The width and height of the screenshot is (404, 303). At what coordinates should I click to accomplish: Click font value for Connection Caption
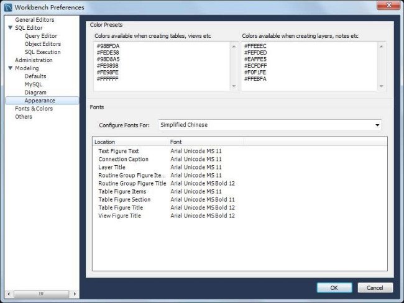196,159
